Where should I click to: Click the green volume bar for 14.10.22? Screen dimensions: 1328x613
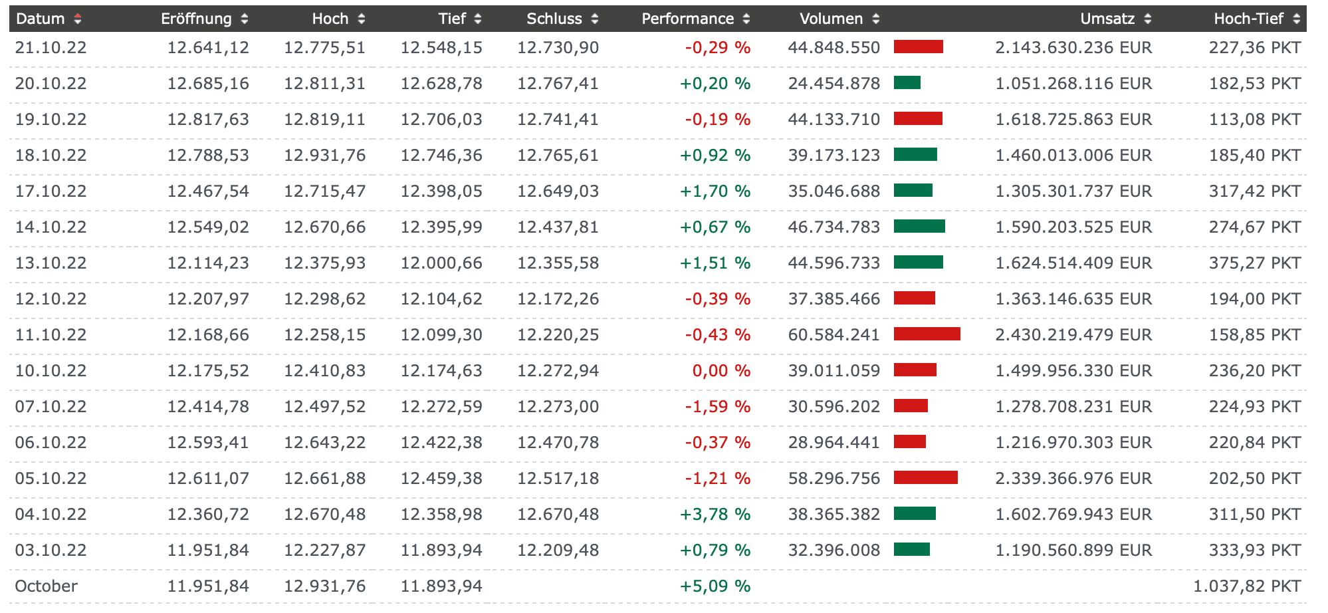click(x=919, y=226)
